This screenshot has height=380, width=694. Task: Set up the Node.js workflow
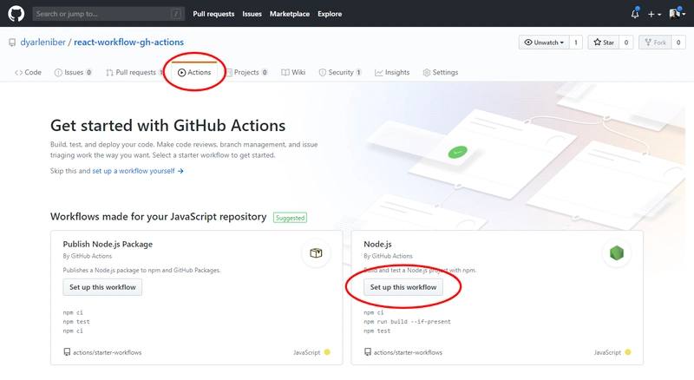(403, 287)
